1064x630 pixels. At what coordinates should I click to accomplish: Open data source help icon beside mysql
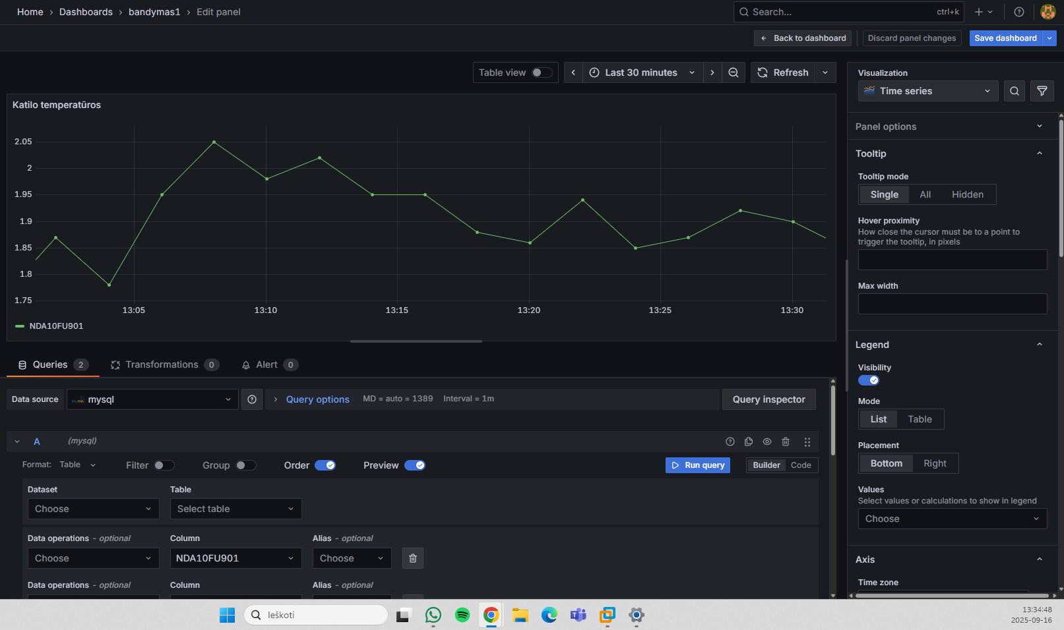point(252,399)
